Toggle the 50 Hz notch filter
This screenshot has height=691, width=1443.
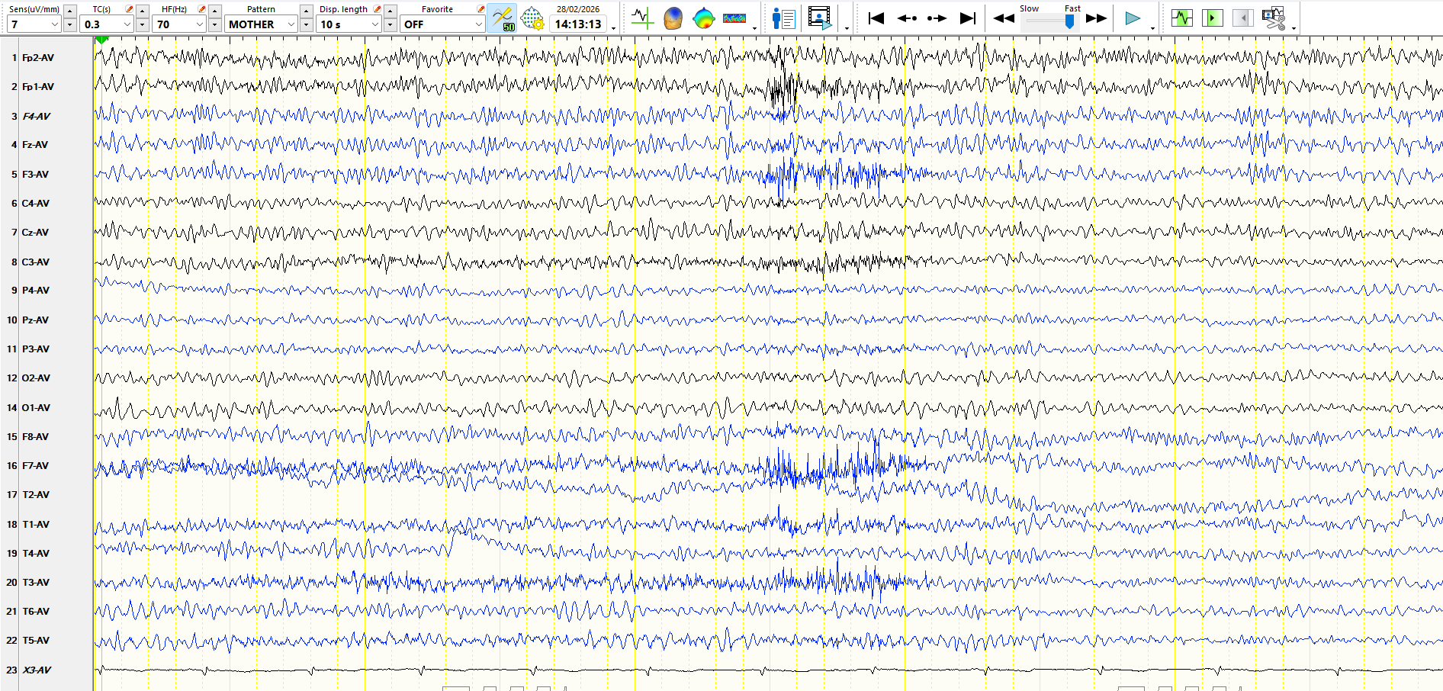click(x=502, y=18)
